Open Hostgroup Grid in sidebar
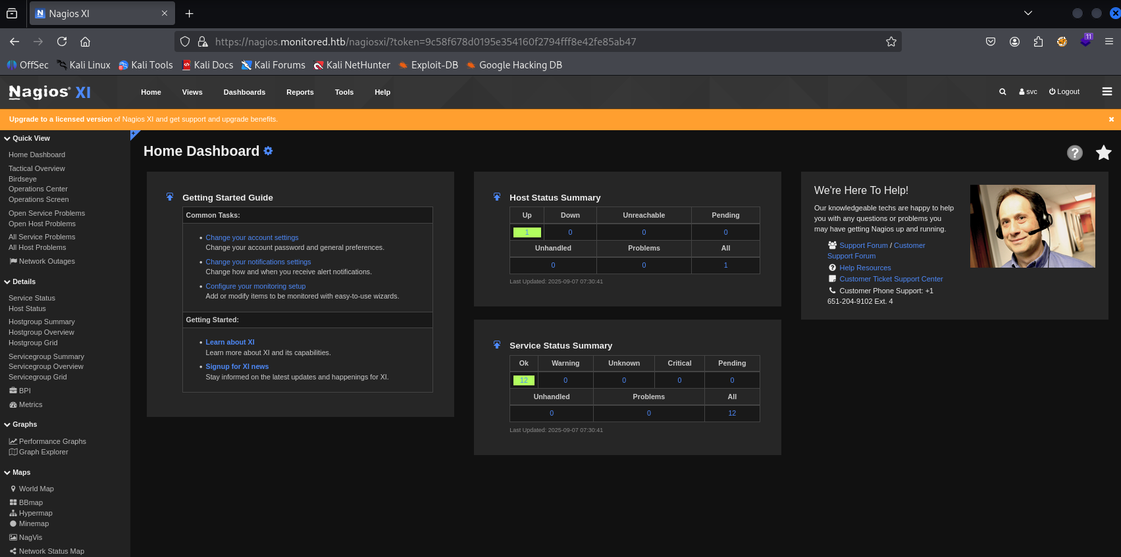The height and width of the screenshot is (557, 1121). 33,343
